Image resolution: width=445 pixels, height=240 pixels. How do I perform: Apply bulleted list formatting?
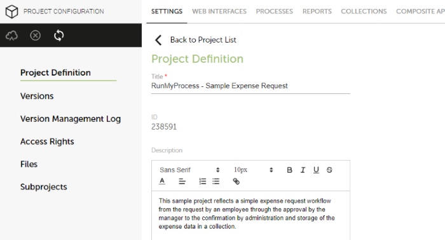coord(216,182)
